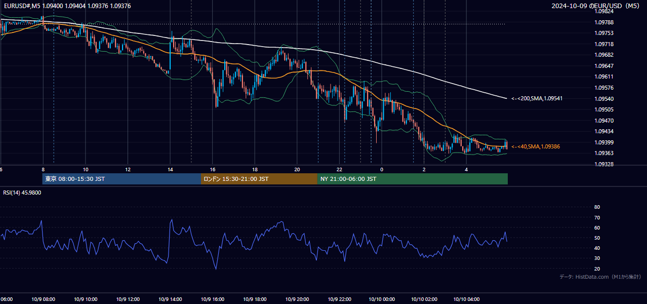
Task: Click the '<--40,SMA,1.09386' moving average label
Action: point(536,146)
